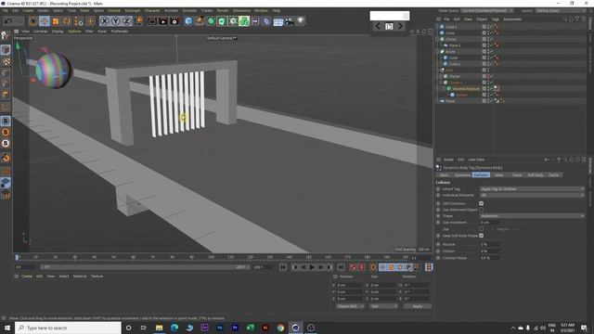This screenshot has height=334, width=594.
Task: Open the File menu in main menu bar
Action: pos(6,10)
